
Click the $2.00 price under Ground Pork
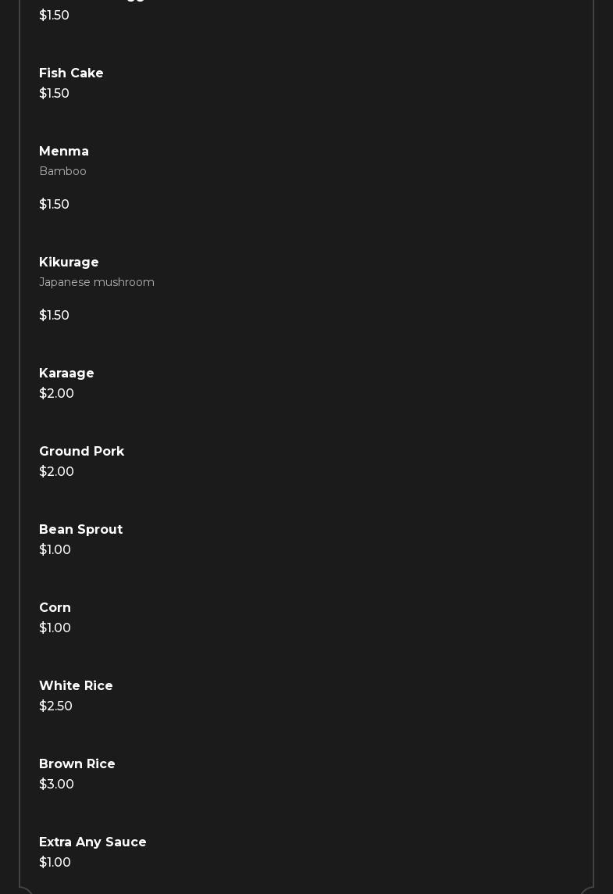pyautogui.click(x=56, y=472)
